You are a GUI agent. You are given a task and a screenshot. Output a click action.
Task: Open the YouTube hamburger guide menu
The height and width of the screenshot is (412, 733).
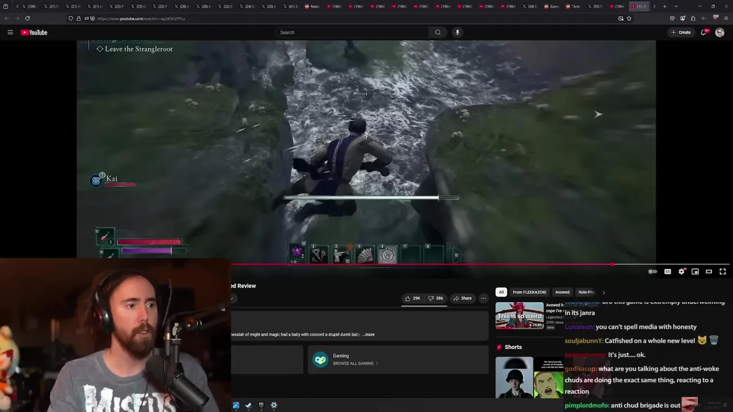[x=10, y=33]
